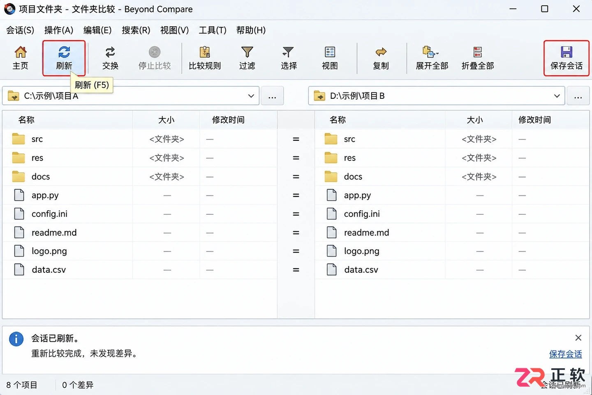Click the left path field C:\示例\项目 A

pyautogui.click(x=131, y=96)
